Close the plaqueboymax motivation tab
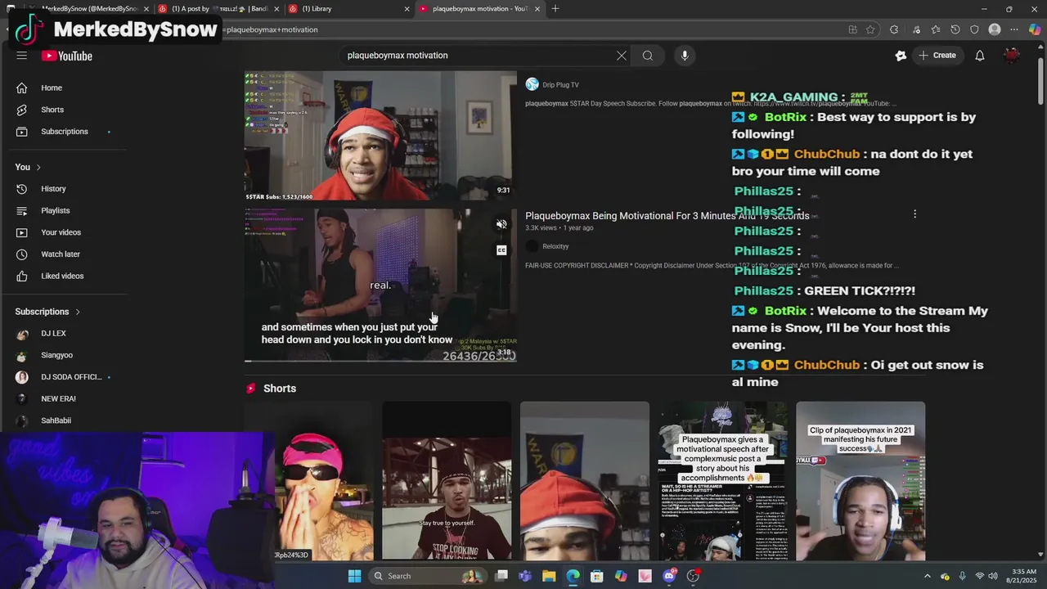1047x589 pixels. pos(537,9)
